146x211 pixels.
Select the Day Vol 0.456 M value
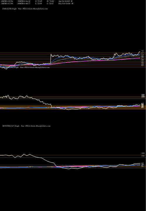pos(66,4)
